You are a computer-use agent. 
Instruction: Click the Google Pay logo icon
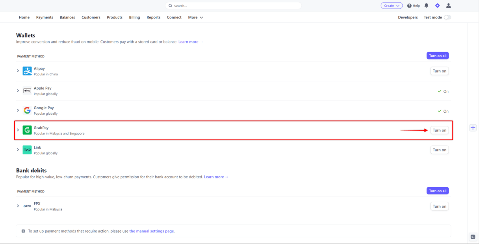pos(27,110)
